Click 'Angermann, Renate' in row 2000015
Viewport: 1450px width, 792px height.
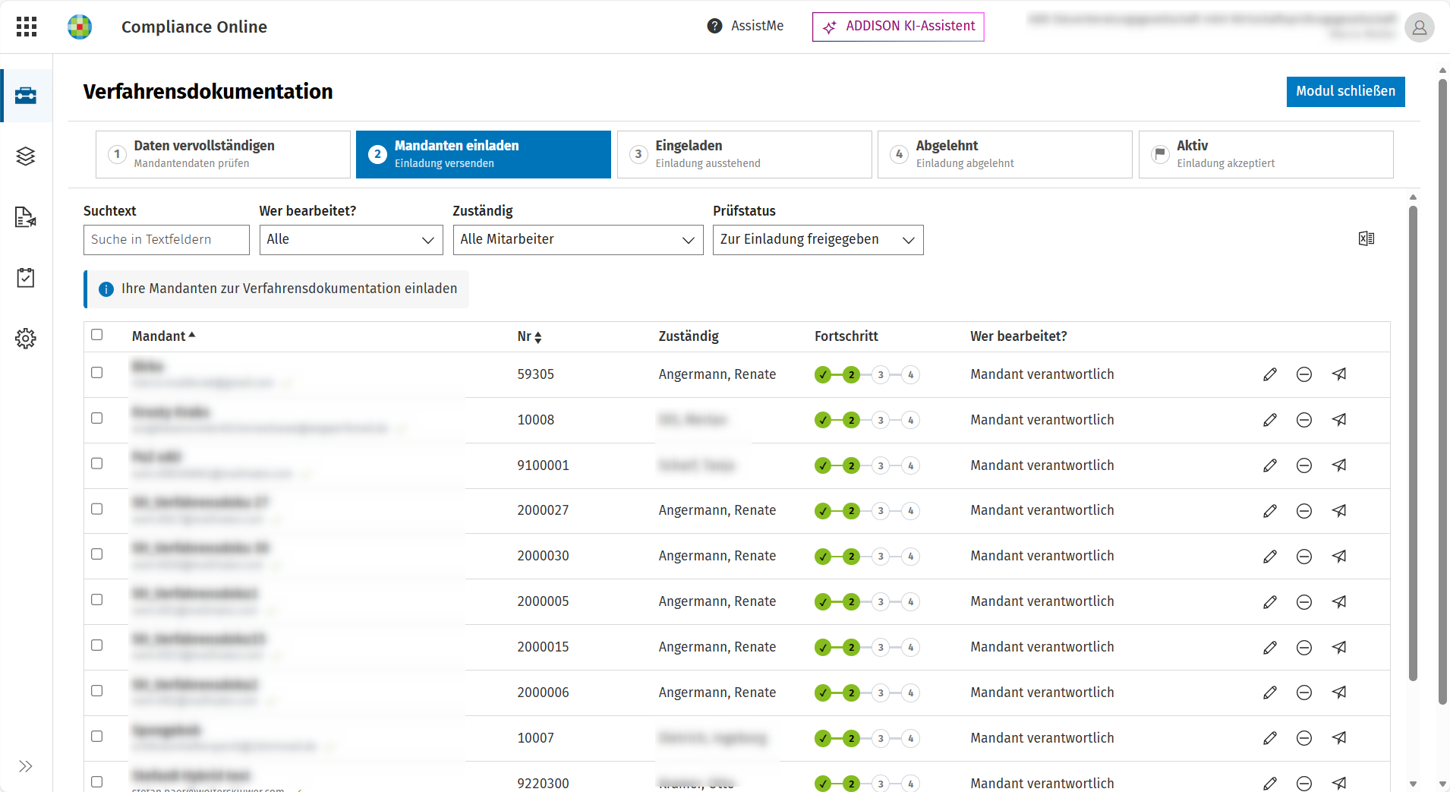pyautogui.click(x=717, y=647)
